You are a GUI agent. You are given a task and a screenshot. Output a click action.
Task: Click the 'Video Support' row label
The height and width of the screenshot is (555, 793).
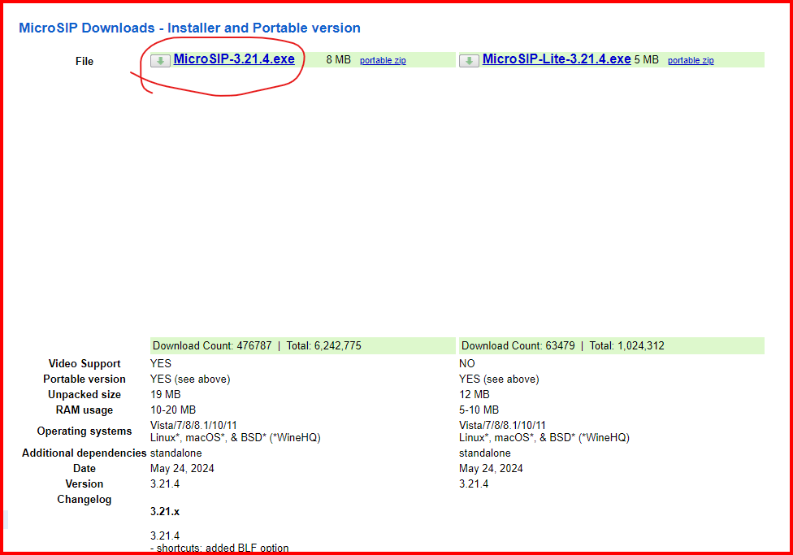point(84,363)
